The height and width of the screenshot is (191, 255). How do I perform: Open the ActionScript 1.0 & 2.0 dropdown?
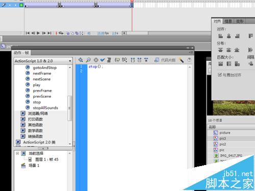(43, 61)
